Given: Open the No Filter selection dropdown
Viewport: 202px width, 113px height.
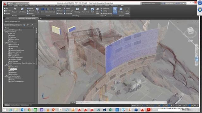Looking at the screenshot, I should click(121, 10).
